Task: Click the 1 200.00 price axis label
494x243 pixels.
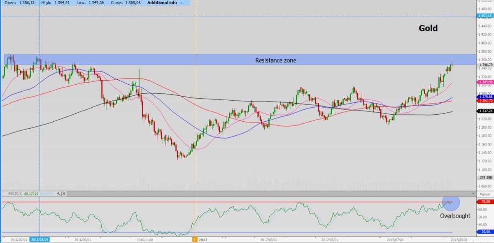Action: click(x=485, y=127)
